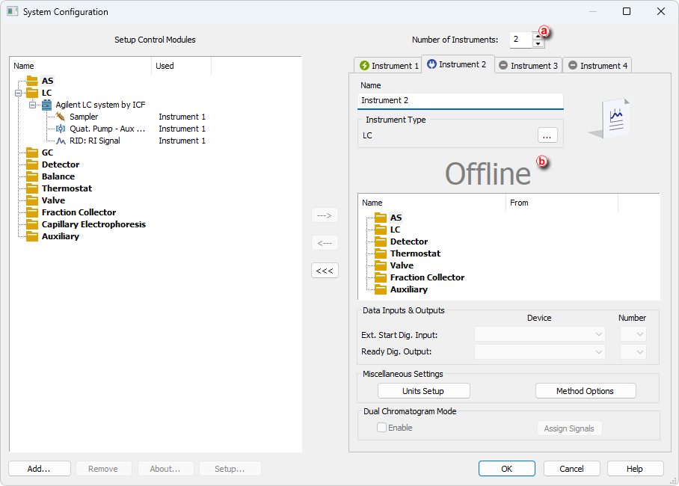The height and width of the screenshot is (486, 679).
Task: Collapse the Agilent LC system node
Action: [33, 105]
